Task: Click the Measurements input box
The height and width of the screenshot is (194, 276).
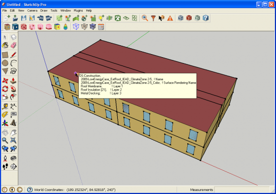Action: (x=242, y=190)
